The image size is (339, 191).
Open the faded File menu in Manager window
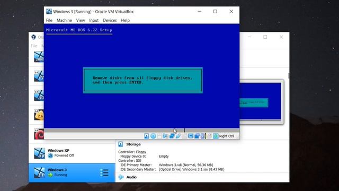pyautogui.click(x=34, y=46)
